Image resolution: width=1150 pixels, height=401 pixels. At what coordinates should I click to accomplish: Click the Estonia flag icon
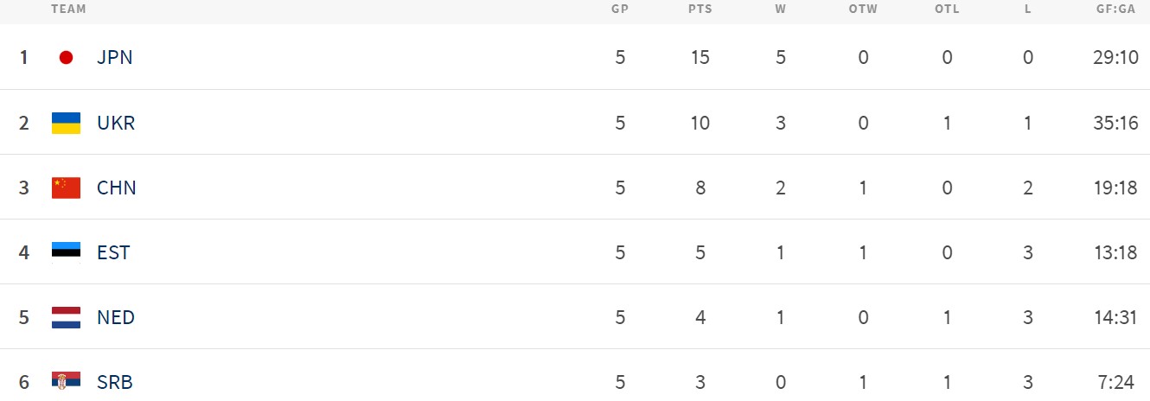[66, 252]
